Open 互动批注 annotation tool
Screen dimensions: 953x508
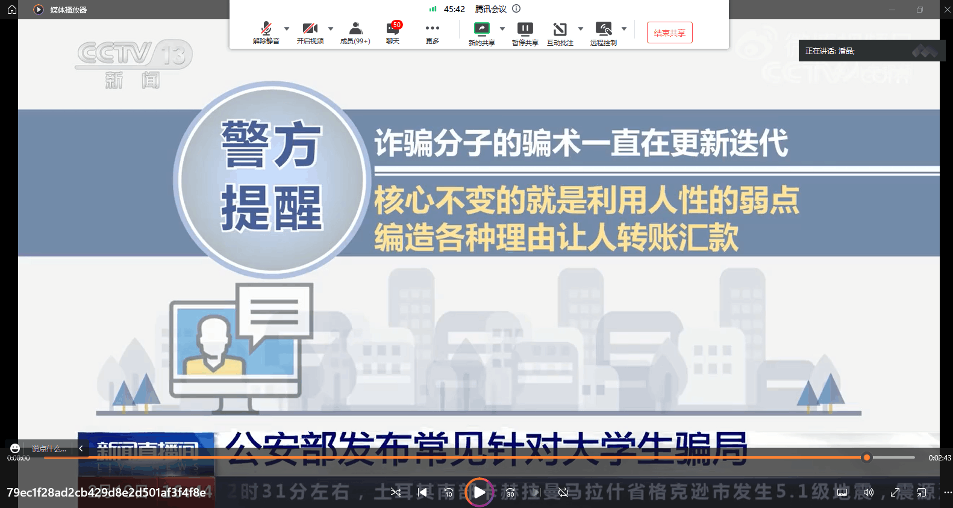(560, 34)
